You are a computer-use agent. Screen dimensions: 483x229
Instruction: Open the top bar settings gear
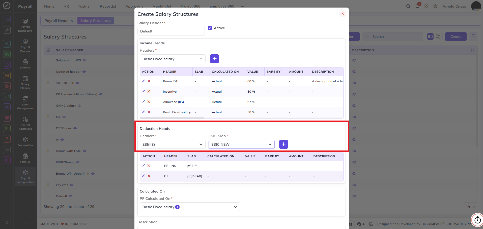[x=435, y=6]
